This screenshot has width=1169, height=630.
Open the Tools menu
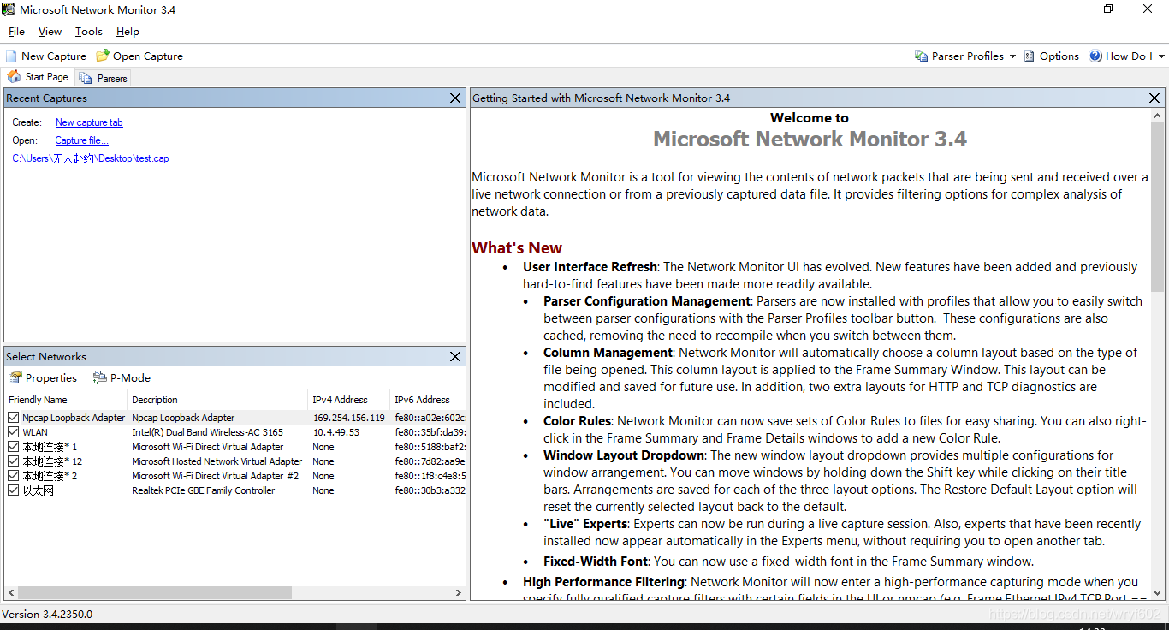(89, 32)
